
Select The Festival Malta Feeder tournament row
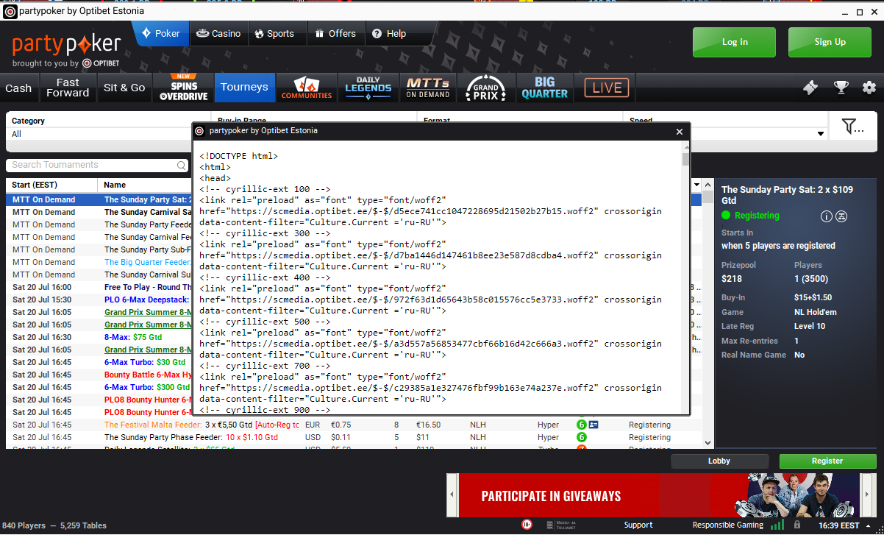click(x=354, y=425)
